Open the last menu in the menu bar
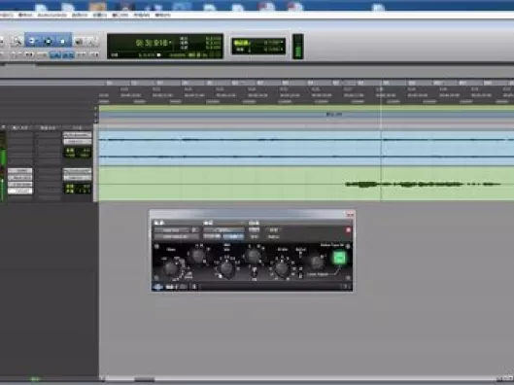 (162, 16)
